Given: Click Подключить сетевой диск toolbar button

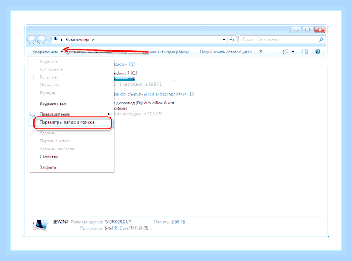Looking at the screenshot, I should (x=225, y=52).
